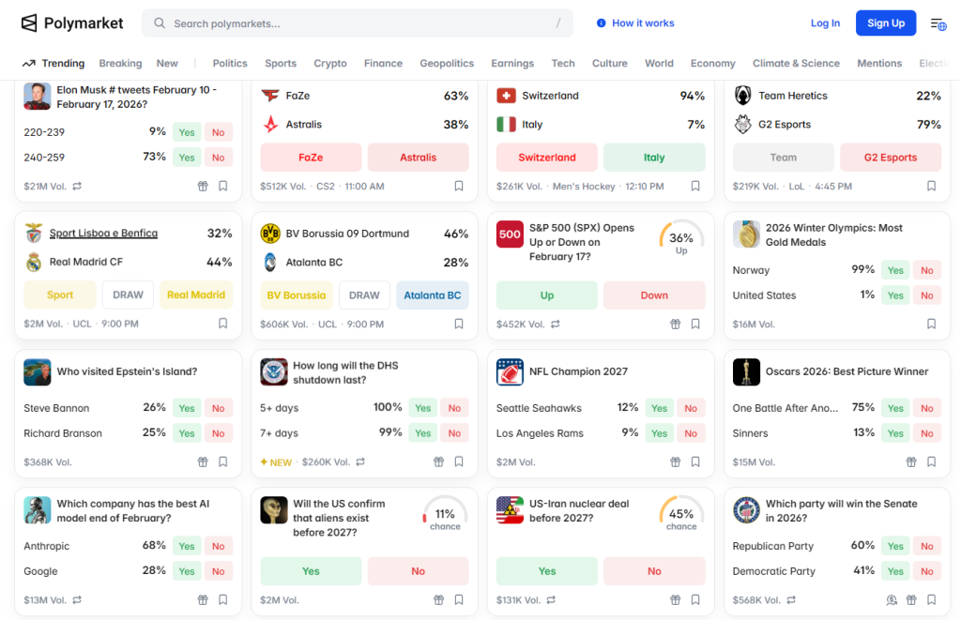Click No for Richard Branson
The width and height of the screenshot is (961, 620).
(x=218, y=433)
